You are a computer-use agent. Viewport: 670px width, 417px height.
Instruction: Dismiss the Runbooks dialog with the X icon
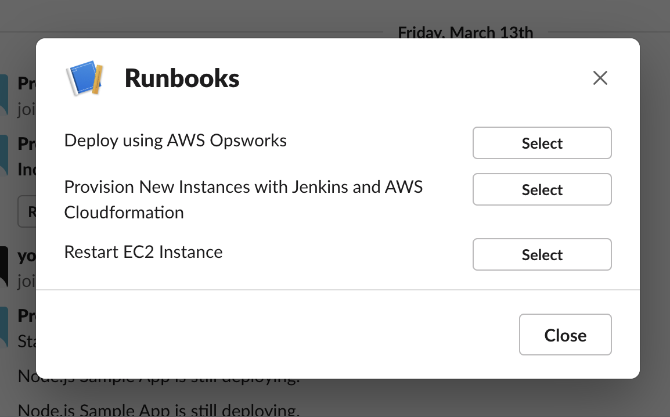tap(600, 78)
